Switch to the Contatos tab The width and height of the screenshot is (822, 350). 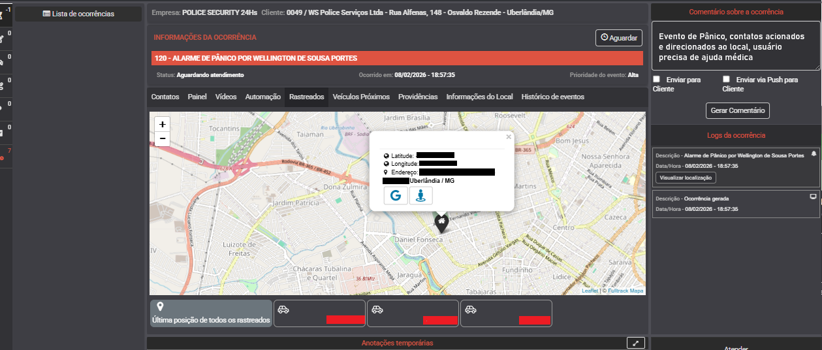165,97
